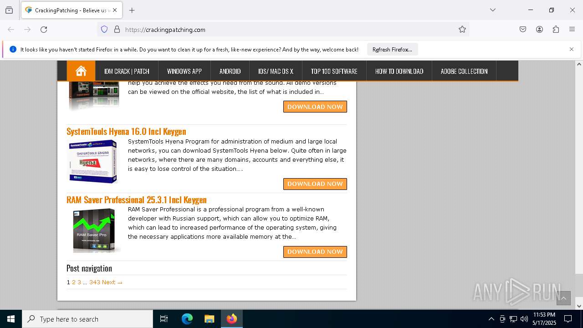Open the Extensions panel

click(556, 30)
